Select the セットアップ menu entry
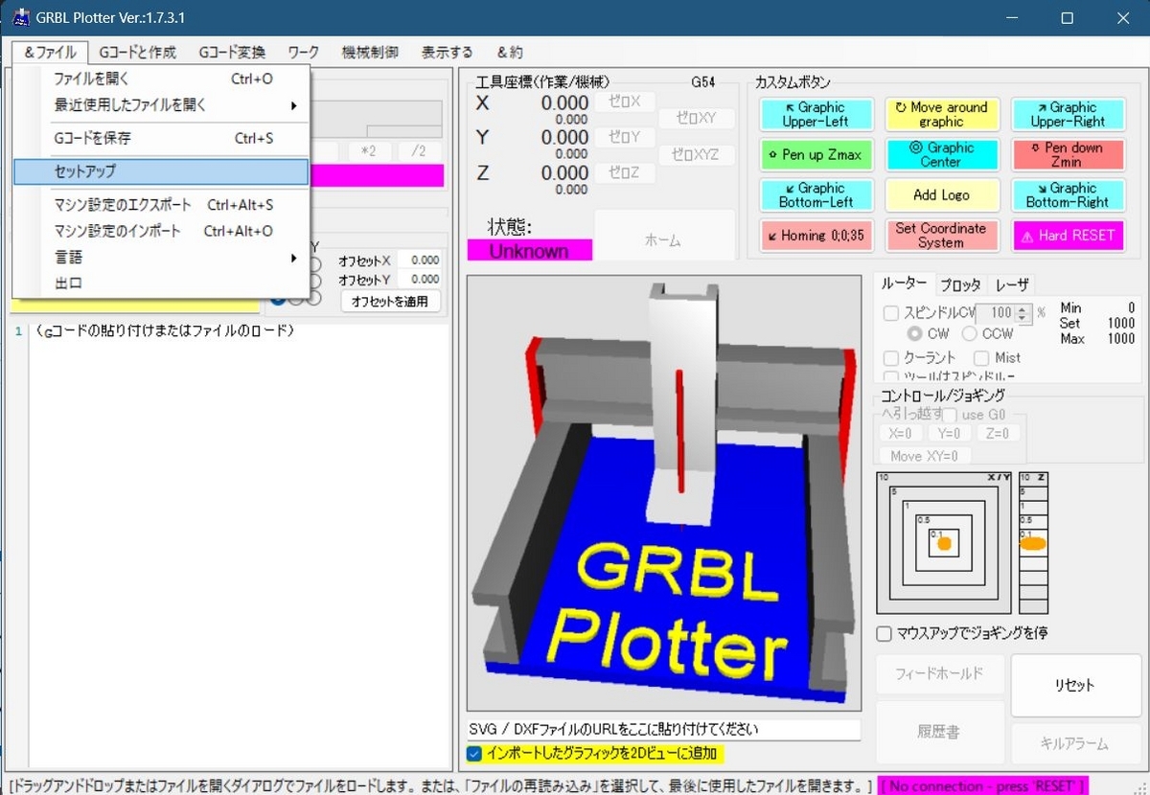The height and width of the screenshot is (795, 1150). [x=161, y=171]
